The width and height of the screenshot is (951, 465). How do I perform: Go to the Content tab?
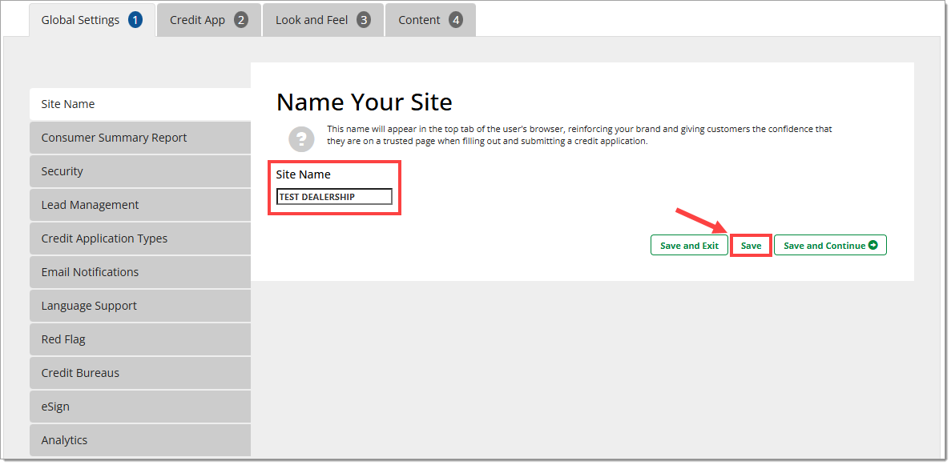430,20
